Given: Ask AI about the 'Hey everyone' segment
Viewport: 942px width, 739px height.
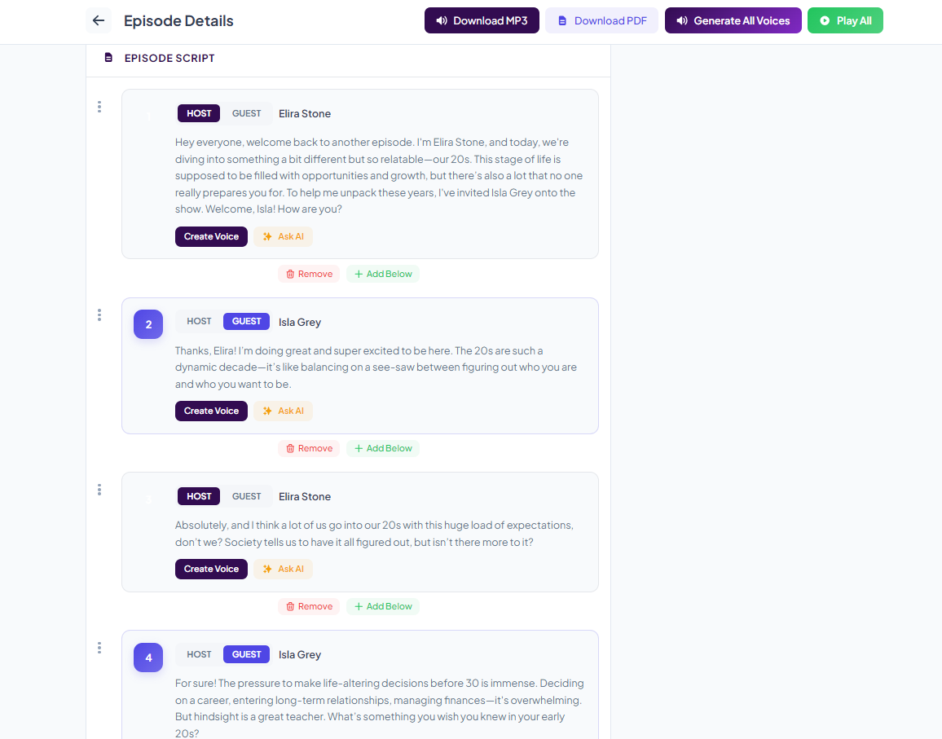Looking at the screenshot, I should pos(283,237).
